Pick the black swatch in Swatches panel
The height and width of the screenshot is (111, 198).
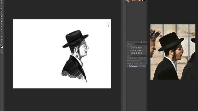[x=127, y=2]
